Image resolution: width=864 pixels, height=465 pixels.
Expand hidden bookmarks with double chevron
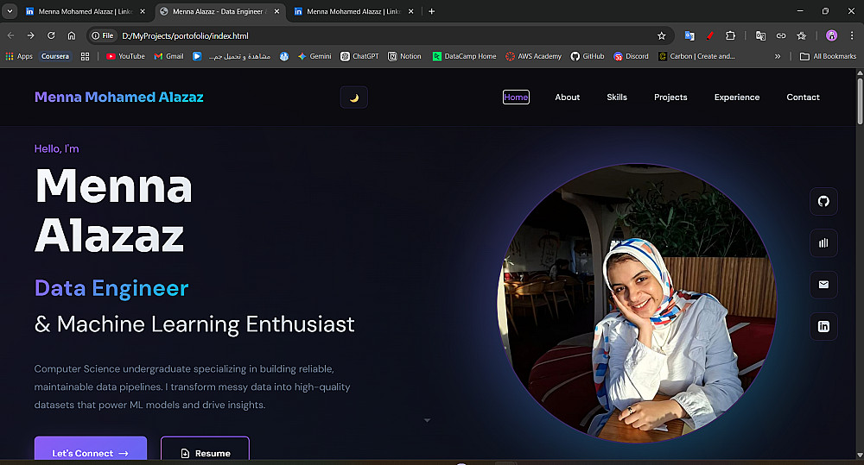[778, 56]
